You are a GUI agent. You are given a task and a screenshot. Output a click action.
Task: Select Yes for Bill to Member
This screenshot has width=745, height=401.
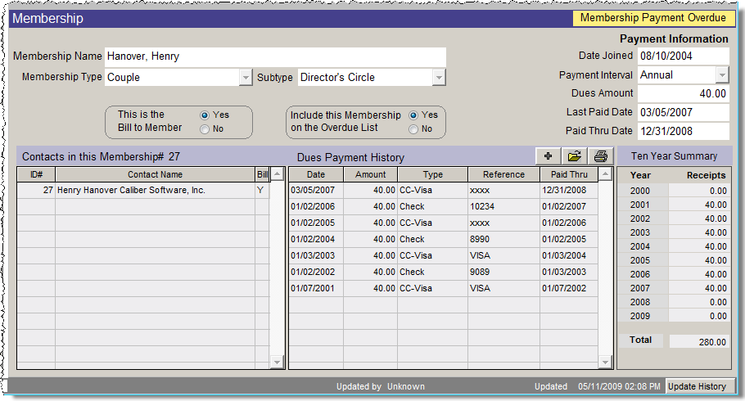click(205, 115)
